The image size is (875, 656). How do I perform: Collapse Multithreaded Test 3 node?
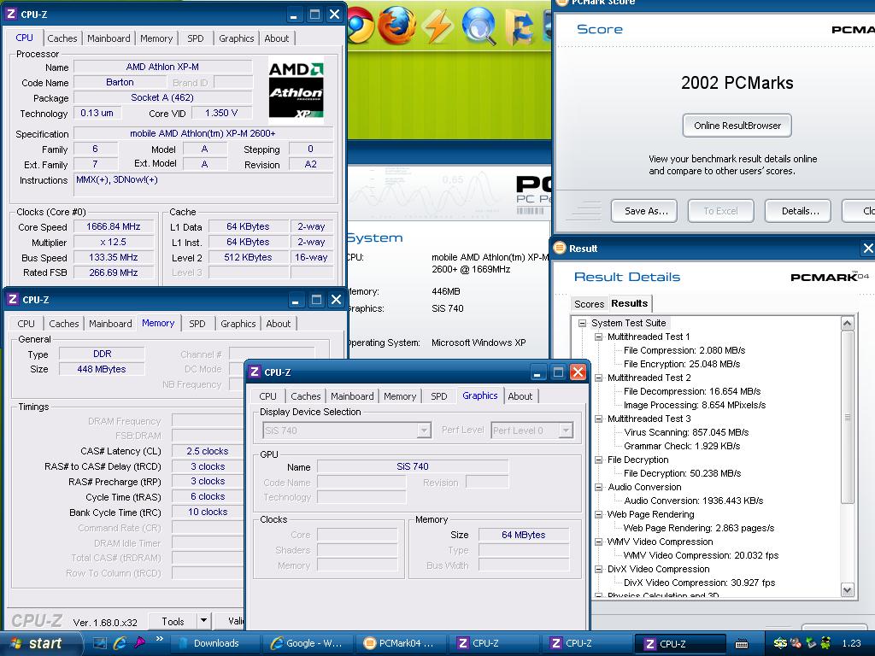[x=598, y=419]
